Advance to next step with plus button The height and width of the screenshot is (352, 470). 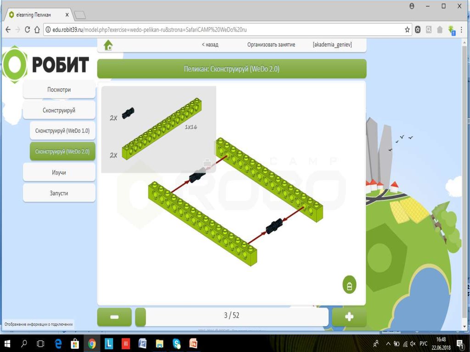(349, 317)
